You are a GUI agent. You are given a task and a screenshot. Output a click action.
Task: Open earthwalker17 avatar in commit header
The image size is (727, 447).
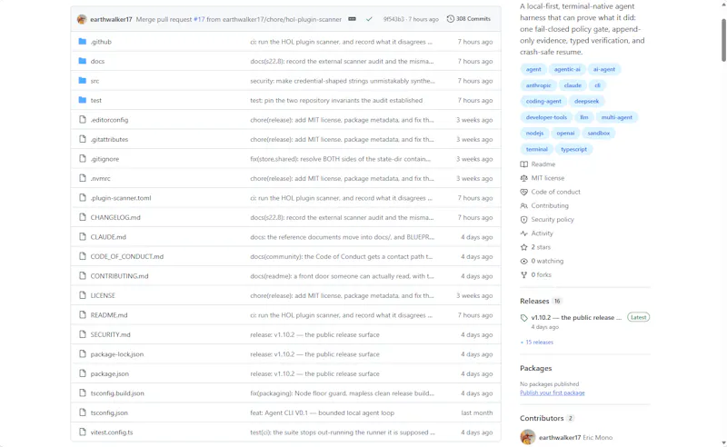coord(82,19)
